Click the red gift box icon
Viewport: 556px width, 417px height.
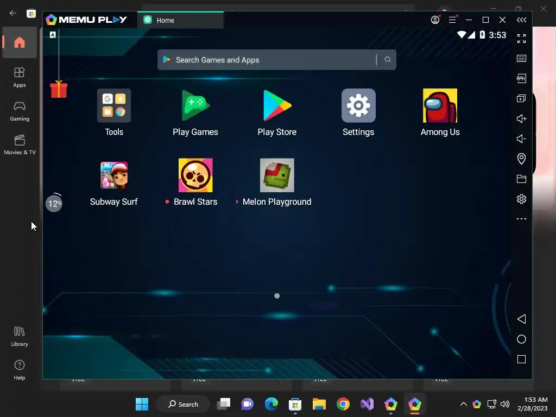coord(59,90)
